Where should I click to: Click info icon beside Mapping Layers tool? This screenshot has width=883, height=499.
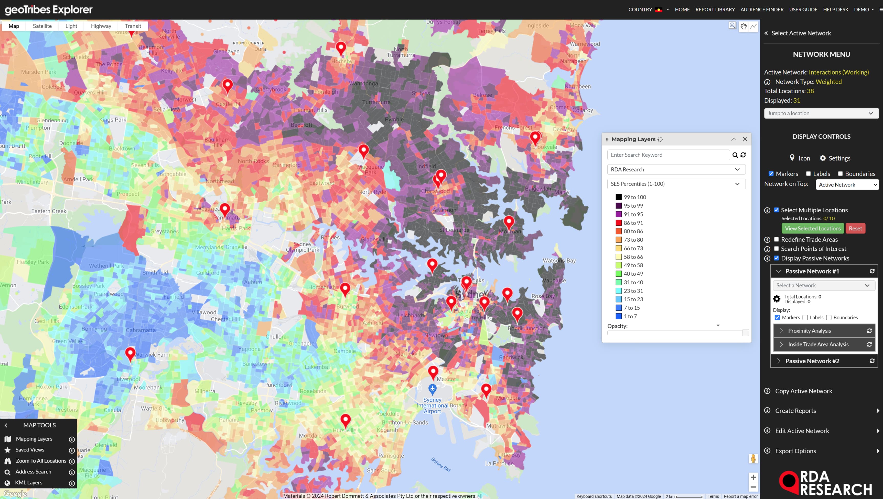[x=72, y=439]
